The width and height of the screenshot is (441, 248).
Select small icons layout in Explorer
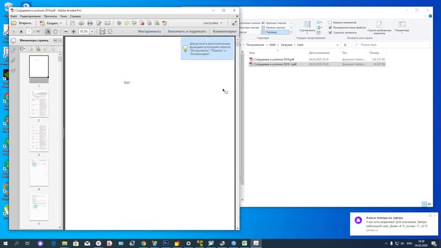[273, 28]
